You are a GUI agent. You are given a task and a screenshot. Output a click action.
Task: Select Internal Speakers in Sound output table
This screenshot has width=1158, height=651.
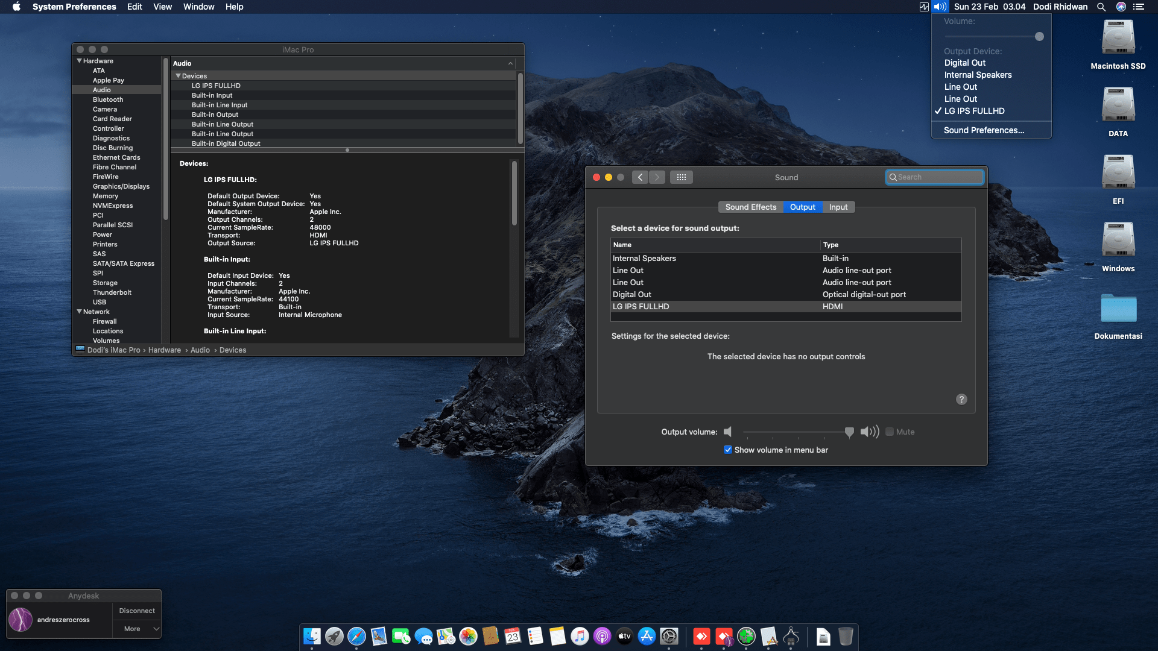click(786, 258)
